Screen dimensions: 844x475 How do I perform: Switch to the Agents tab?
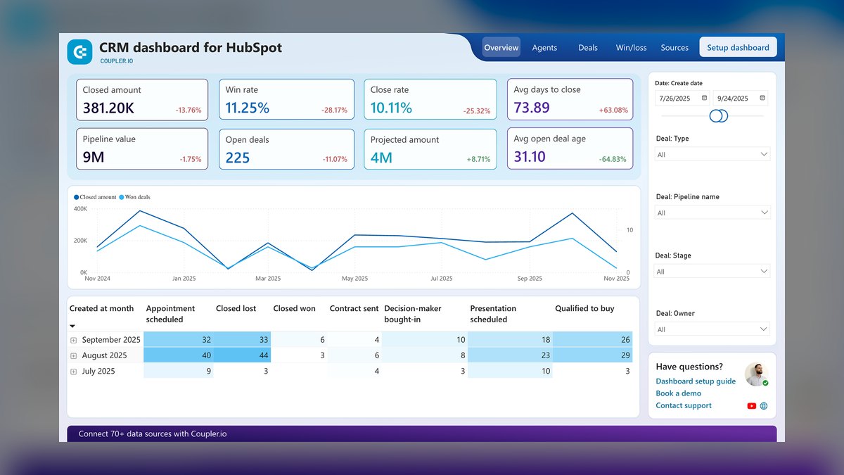(544, 47)
